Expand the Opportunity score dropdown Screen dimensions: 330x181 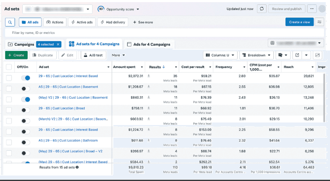[x=138, y=9]
